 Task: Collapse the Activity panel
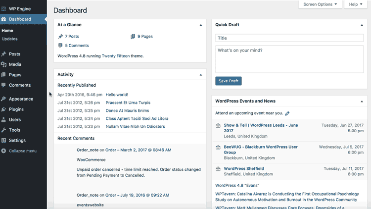click(201, 75)
